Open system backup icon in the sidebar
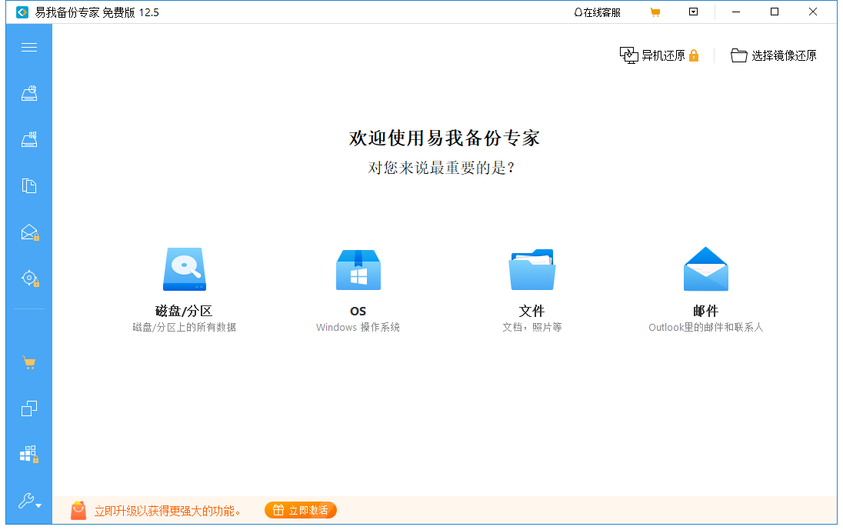 (29, 139)
